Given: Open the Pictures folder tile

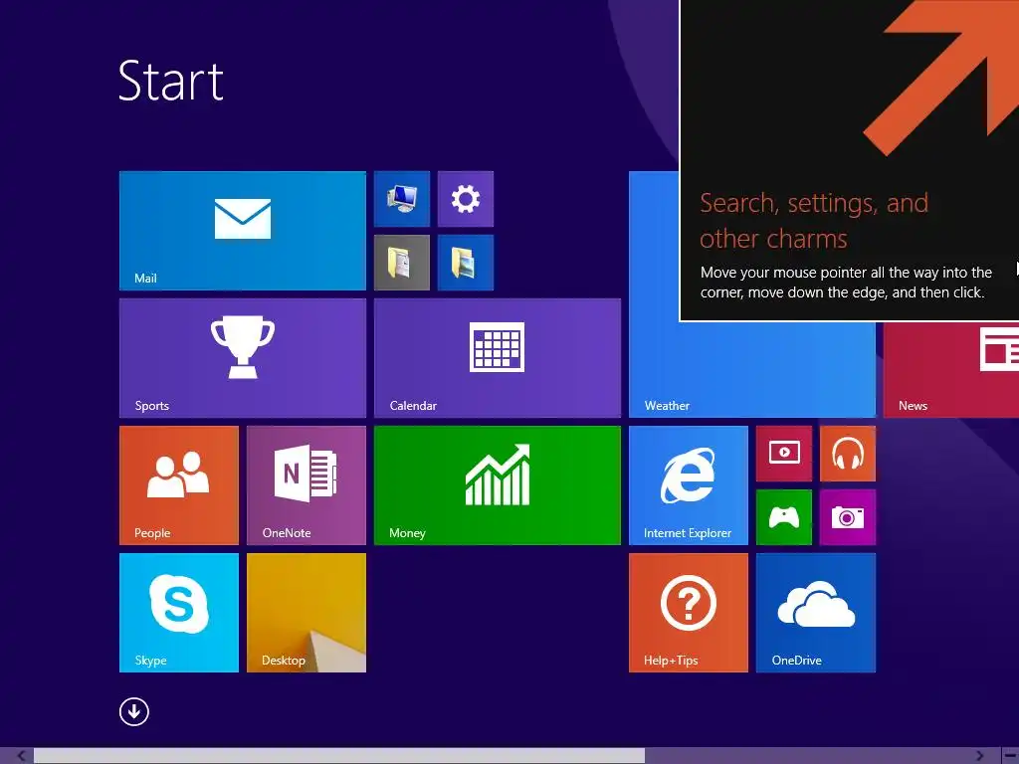Looking at the screenshot, I should pyautogui.click(x=466, y=263).
